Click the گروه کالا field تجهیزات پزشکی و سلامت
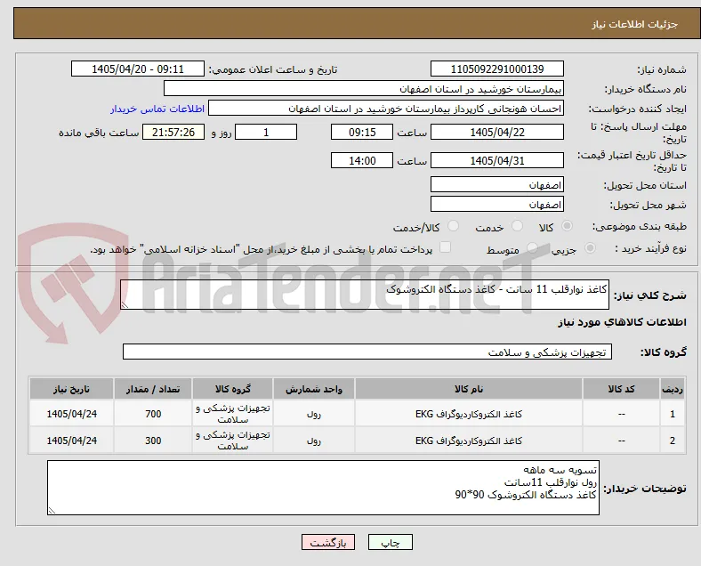Image resolution: width=701 pixels, height=566 pixels. click(367, 352)
